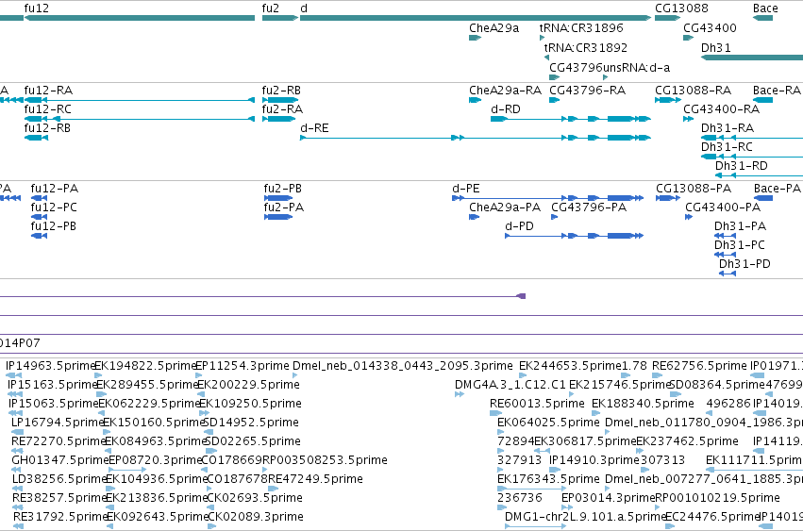Select the fu2-RA transcript label
This screenshot has height=531, width=803.
tap(282, 109)
